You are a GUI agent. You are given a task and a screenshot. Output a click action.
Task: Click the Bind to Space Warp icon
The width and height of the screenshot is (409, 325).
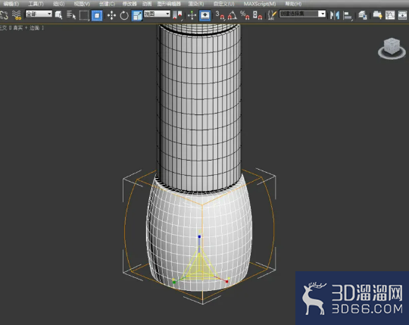(x=17, y=15)
